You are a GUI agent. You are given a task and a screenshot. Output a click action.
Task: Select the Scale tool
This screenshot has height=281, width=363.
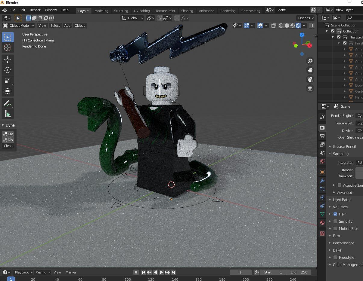(x=8, y=81)
